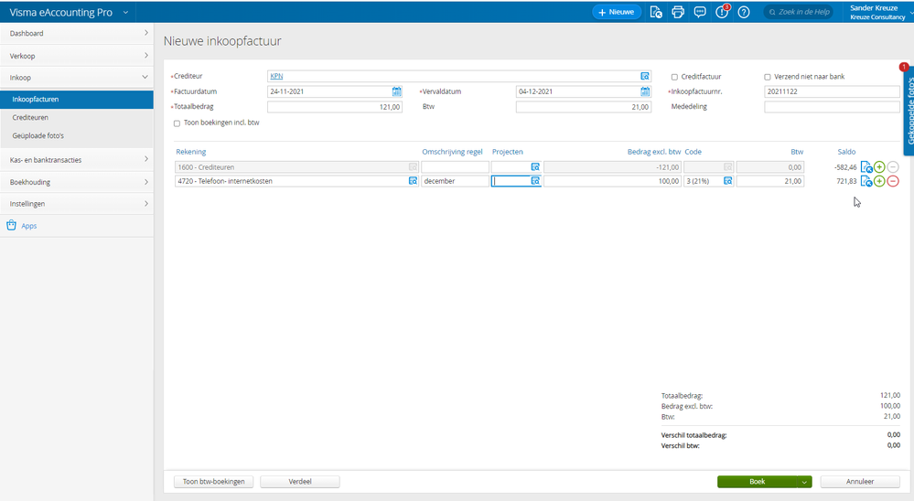
Task: Enable the Creditfactuur checkbox
Action: click(x=674, y=77)
